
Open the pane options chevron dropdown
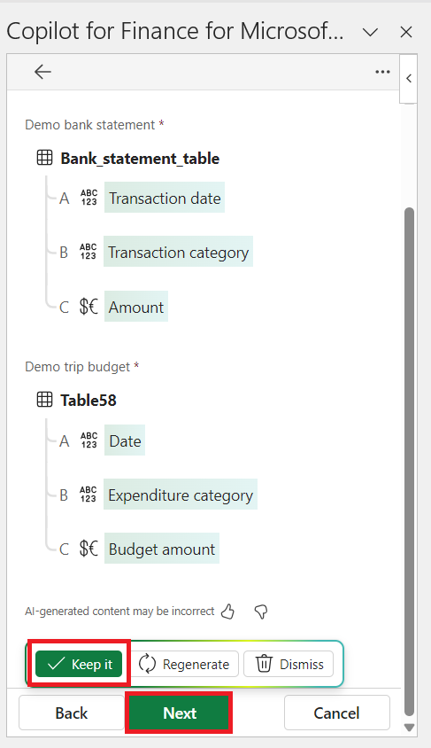pos(370,33)
